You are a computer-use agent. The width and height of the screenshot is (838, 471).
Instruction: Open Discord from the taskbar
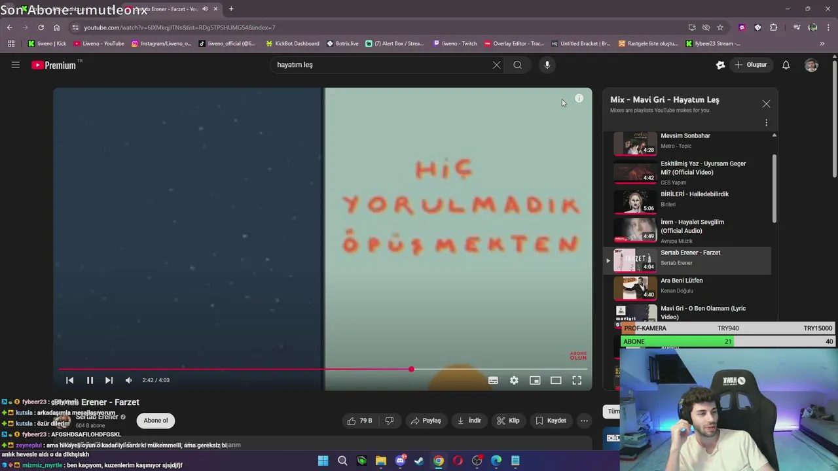click(400, 461)
